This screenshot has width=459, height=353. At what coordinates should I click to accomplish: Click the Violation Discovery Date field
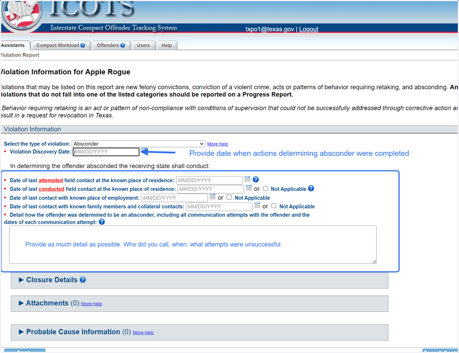click(x=106, y=152)
